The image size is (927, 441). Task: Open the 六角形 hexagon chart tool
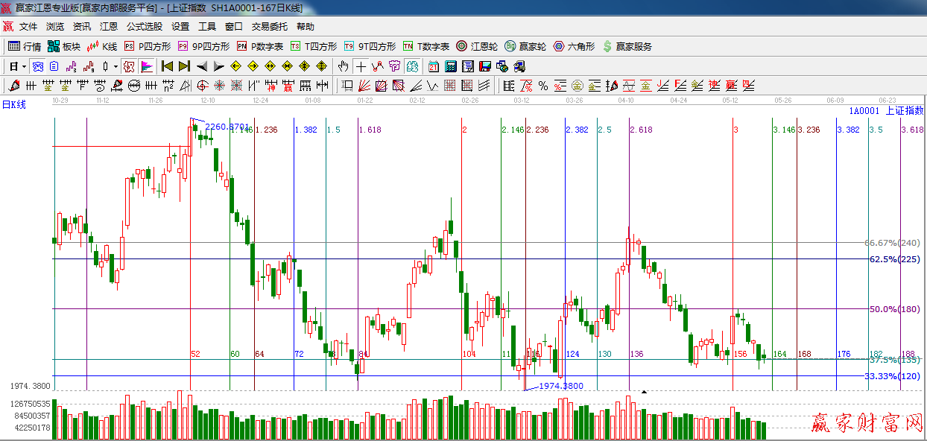click(x=574, y=46)
